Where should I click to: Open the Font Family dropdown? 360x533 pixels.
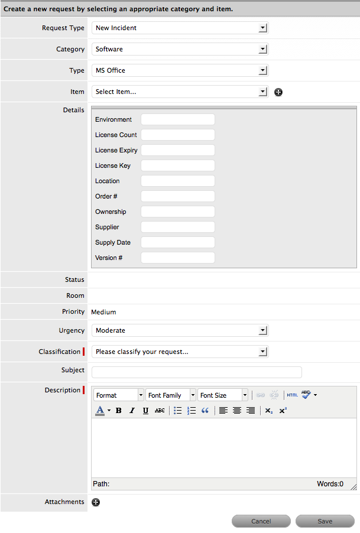click(x=171, y=395)
